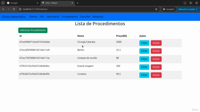Screen dimensions: 200x112
Task: Click the name Curativo
Action: [x=82, y=74]
